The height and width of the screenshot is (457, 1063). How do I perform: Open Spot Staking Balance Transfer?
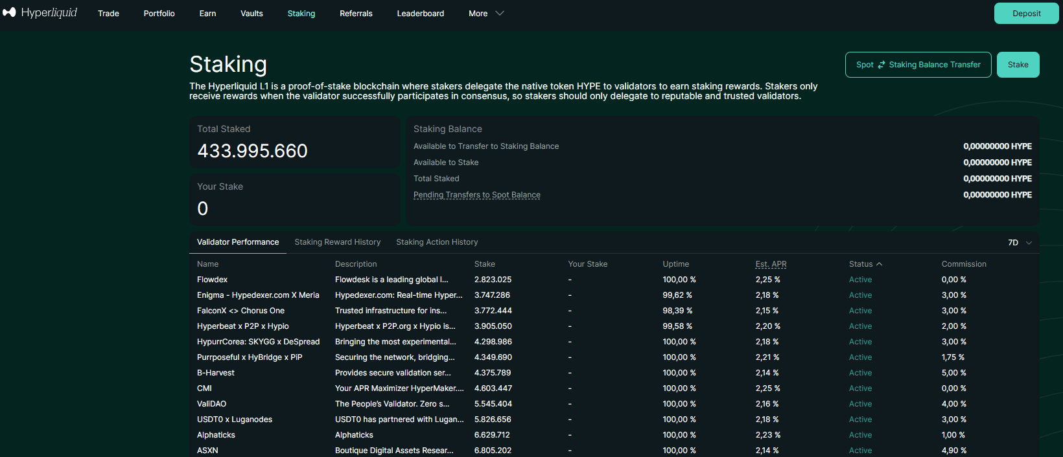[x=918, y=65]
